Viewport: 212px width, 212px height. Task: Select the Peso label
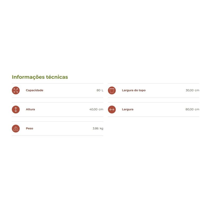coord(29,129)
